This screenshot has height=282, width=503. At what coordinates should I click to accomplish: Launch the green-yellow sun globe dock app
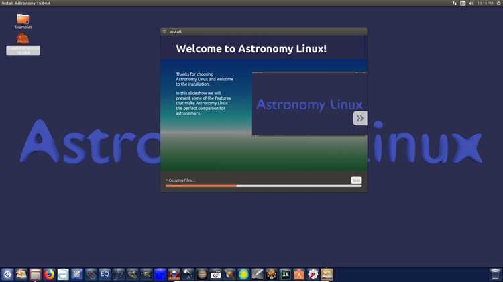[x=243, y=275]
